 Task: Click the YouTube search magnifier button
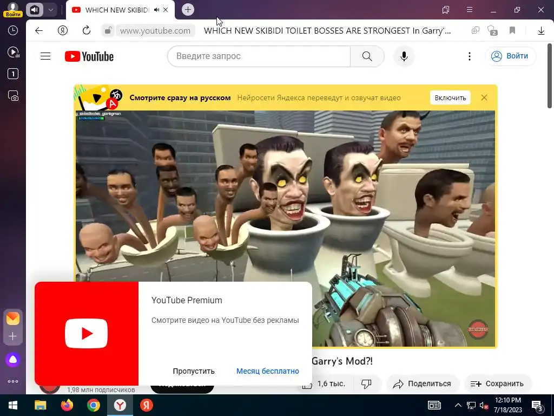[x=367, y=56]
